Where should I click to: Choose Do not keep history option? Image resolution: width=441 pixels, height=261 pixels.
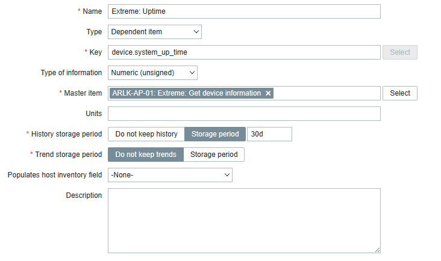(x=146, y=134)
